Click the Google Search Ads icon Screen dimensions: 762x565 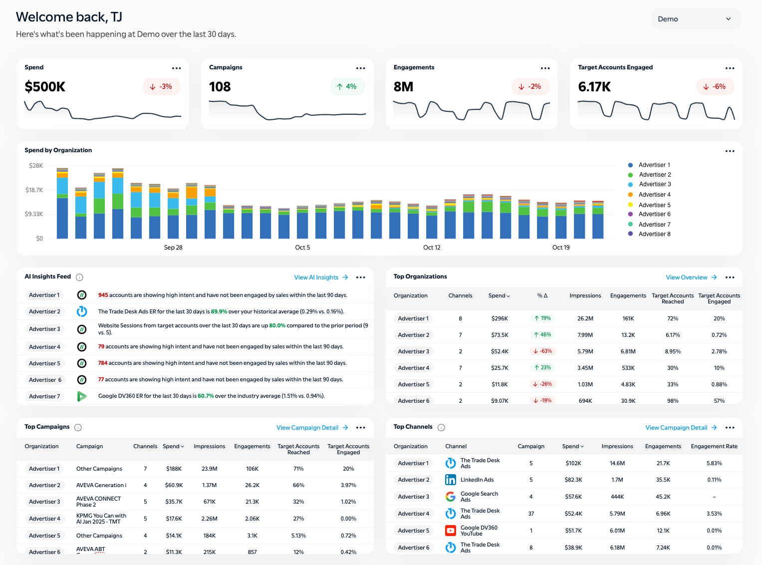click(450, 497)
